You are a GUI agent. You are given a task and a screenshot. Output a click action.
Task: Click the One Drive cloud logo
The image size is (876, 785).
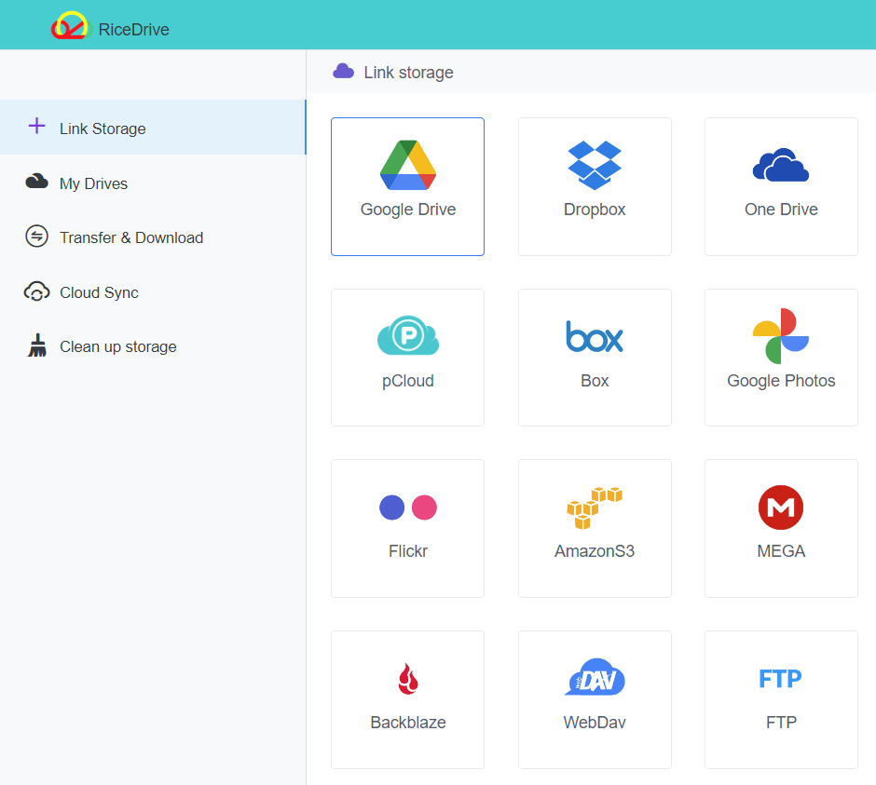coord(780,165)
